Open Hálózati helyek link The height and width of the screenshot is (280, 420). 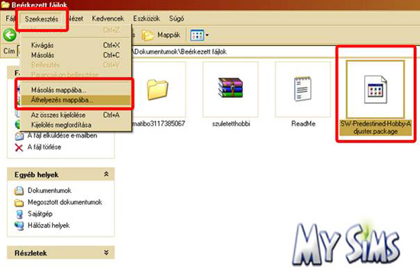[48, 225]
